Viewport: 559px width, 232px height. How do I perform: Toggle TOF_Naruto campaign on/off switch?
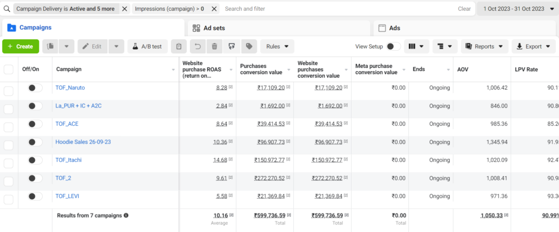(35, 88)
